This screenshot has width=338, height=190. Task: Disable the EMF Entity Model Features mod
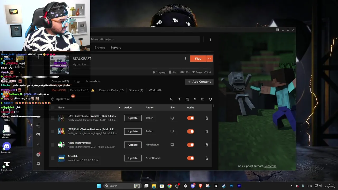click(x=190, y=118)
